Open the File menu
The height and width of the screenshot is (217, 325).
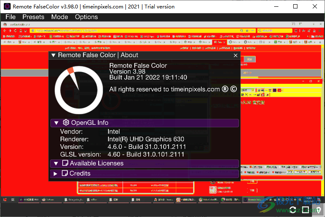point(10,17)
